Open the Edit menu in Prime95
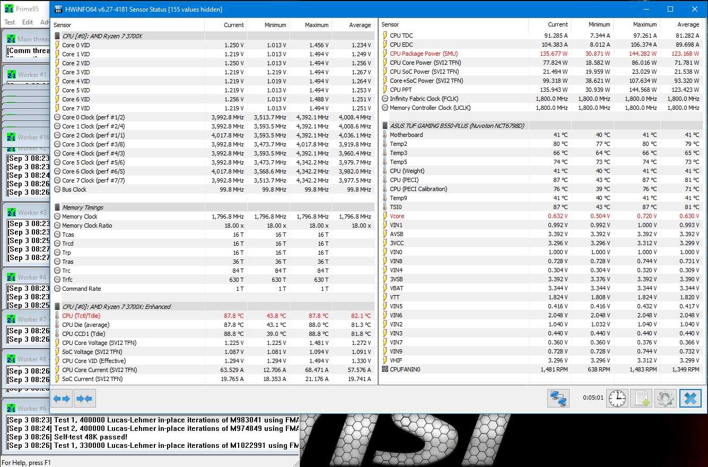Screen dimensions: 708x467 click(x=28, y=22)
